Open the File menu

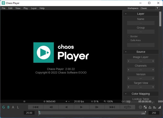coord(4,8)
